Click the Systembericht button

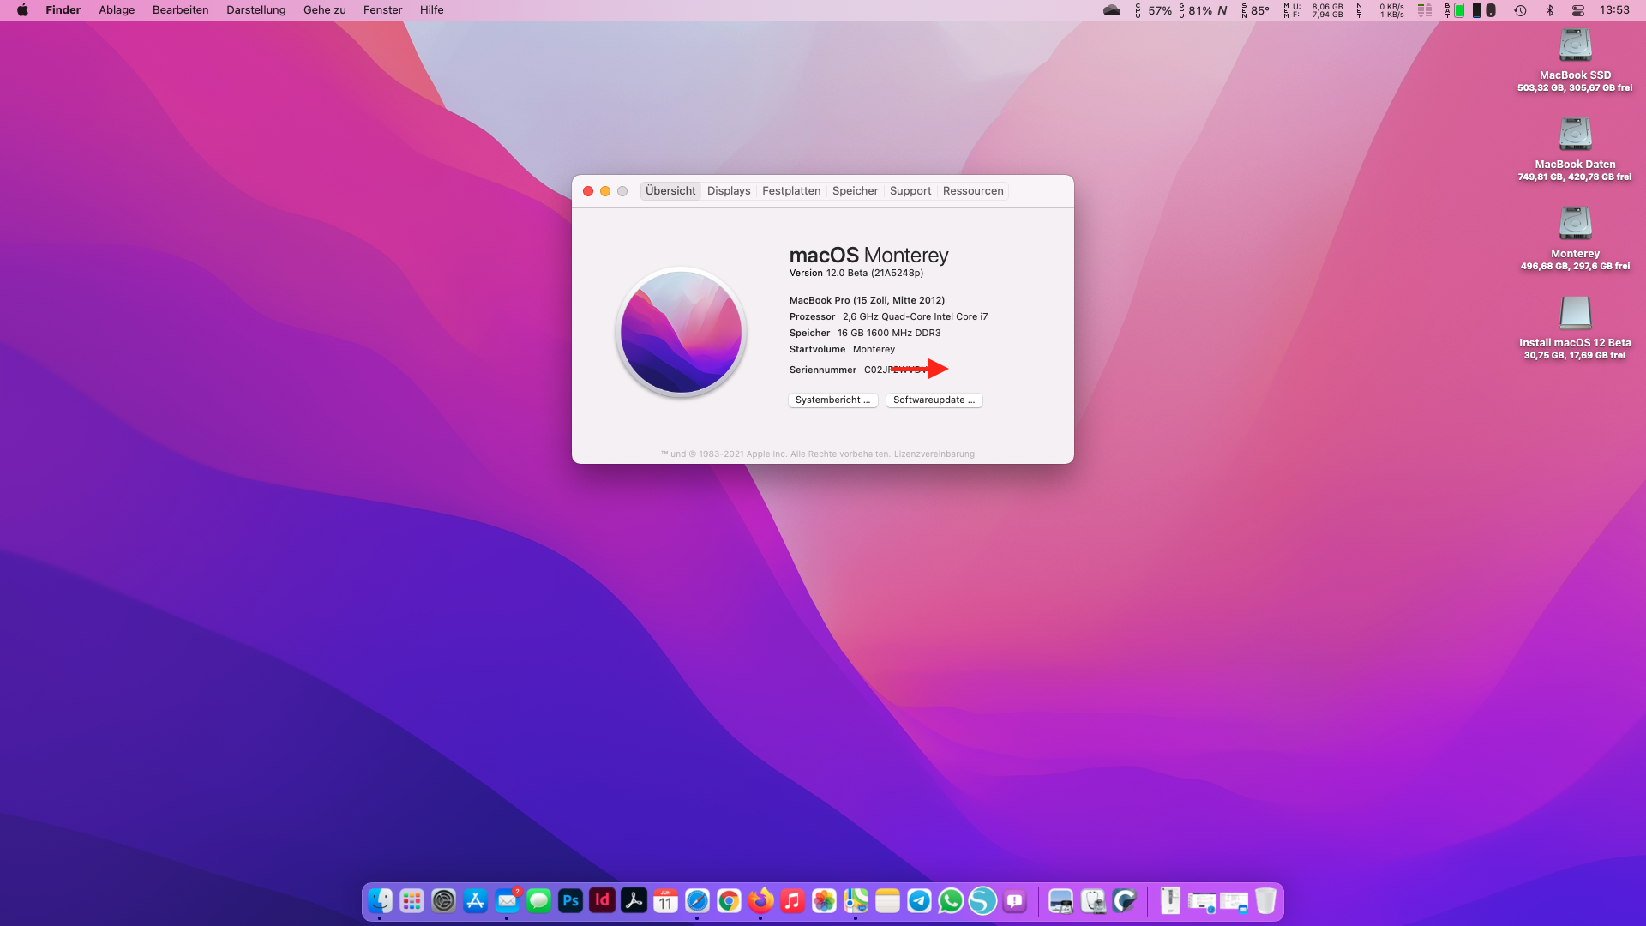click(832, 400)
